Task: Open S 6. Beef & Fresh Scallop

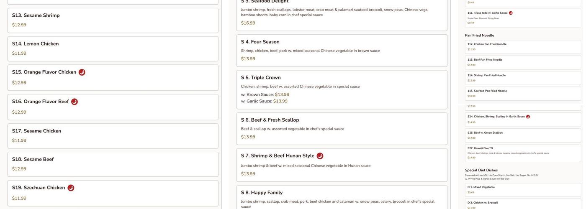Action: pos(342,127)
